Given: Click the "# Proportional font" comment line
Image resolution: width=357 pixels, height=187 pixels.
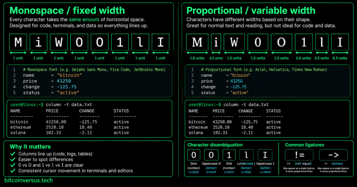Looking at the screenshot, I should (x=264, y=70).
